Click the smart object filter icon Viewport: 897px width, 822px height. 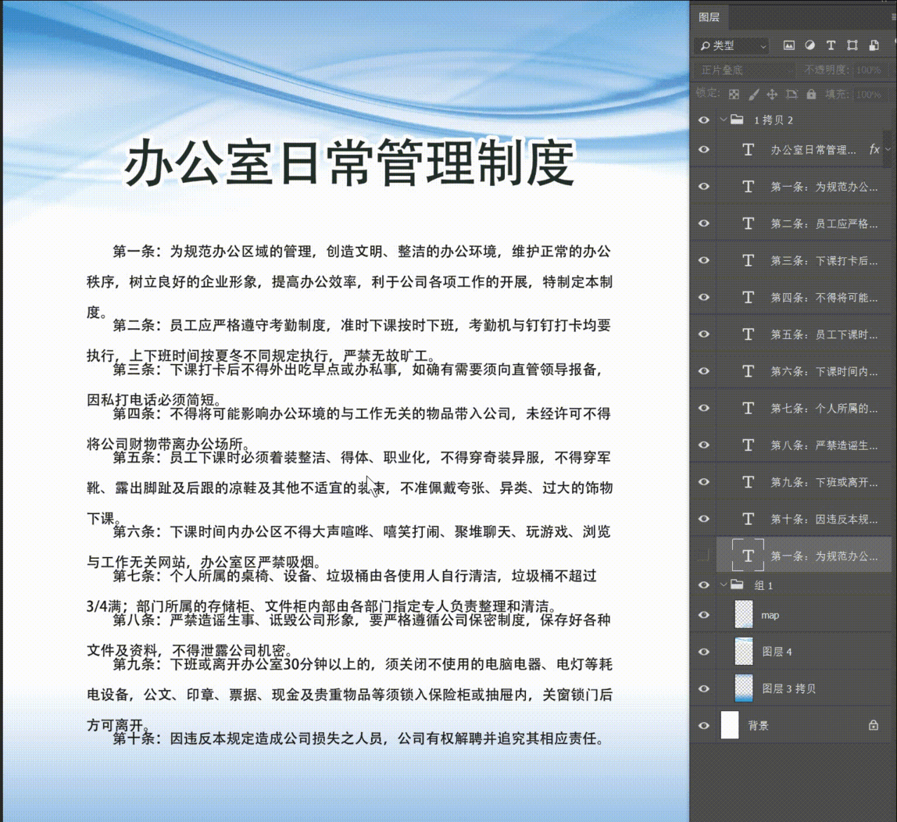(873, 45)
